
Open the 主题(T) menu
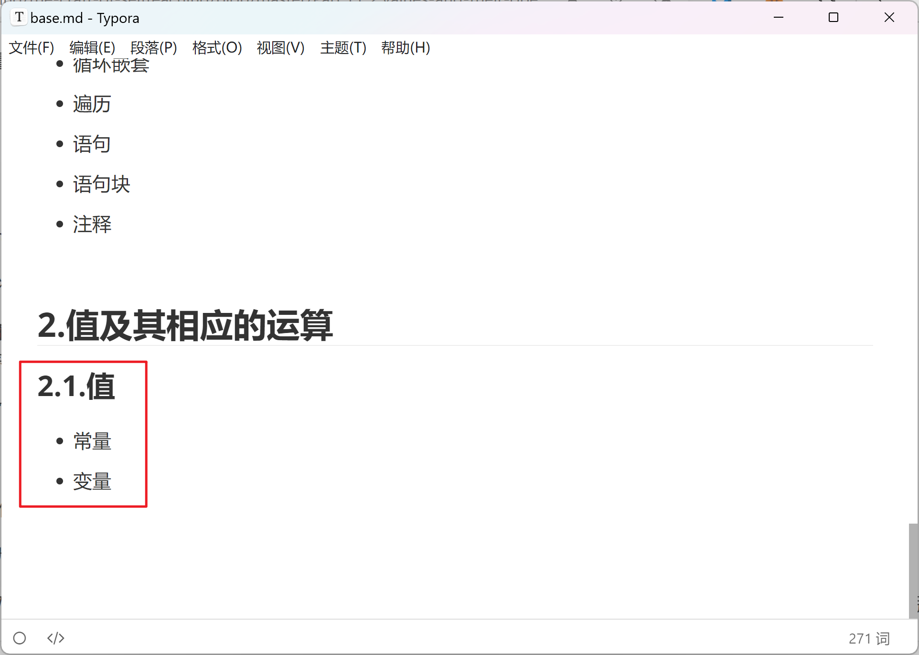tap(343, 48)
